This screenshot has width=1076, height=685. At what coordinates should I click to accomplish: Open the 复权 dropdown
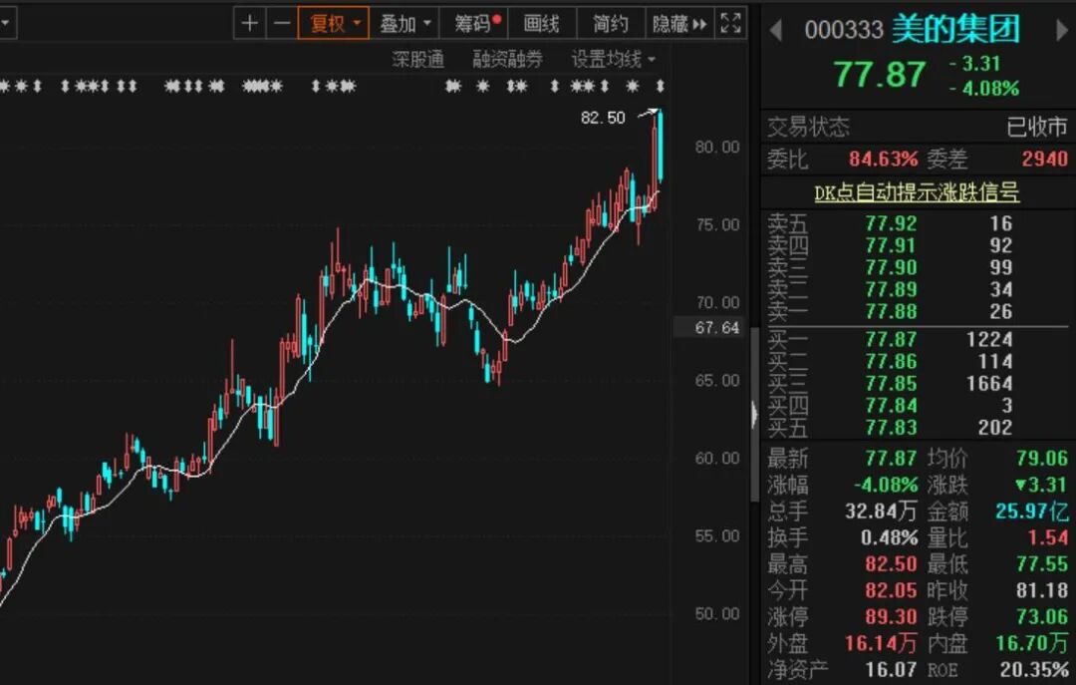click(334, 23)
